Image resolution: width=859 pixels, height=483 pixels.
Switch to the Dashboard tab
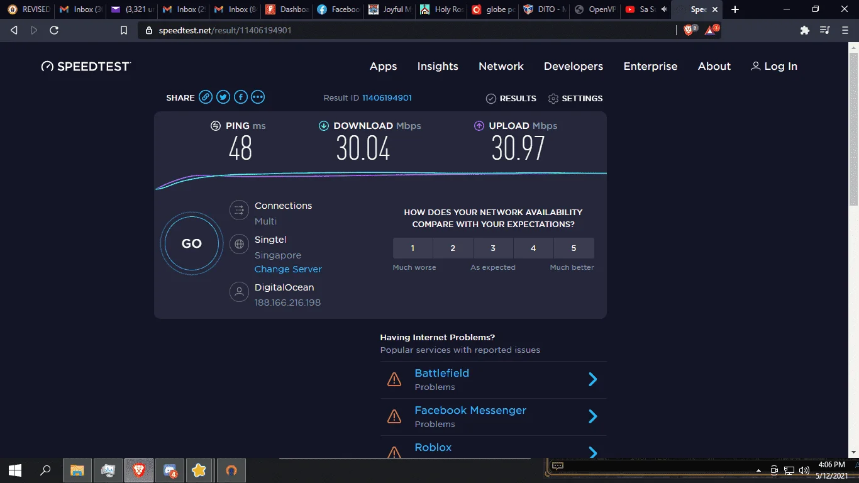pyautogui.click(x=287, y=9)
